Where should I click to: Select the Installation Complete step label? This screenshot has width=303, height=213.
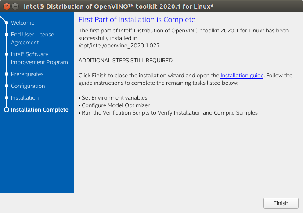coord(40,110)
